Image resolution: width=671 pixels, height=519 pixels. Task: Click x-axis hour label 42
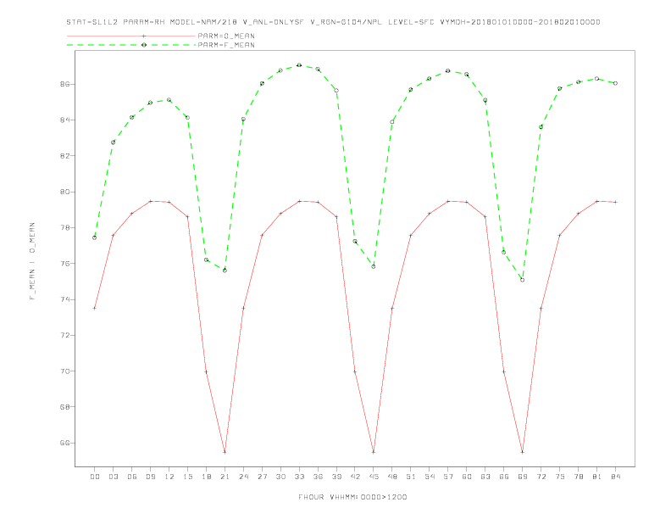pos(355,477)
